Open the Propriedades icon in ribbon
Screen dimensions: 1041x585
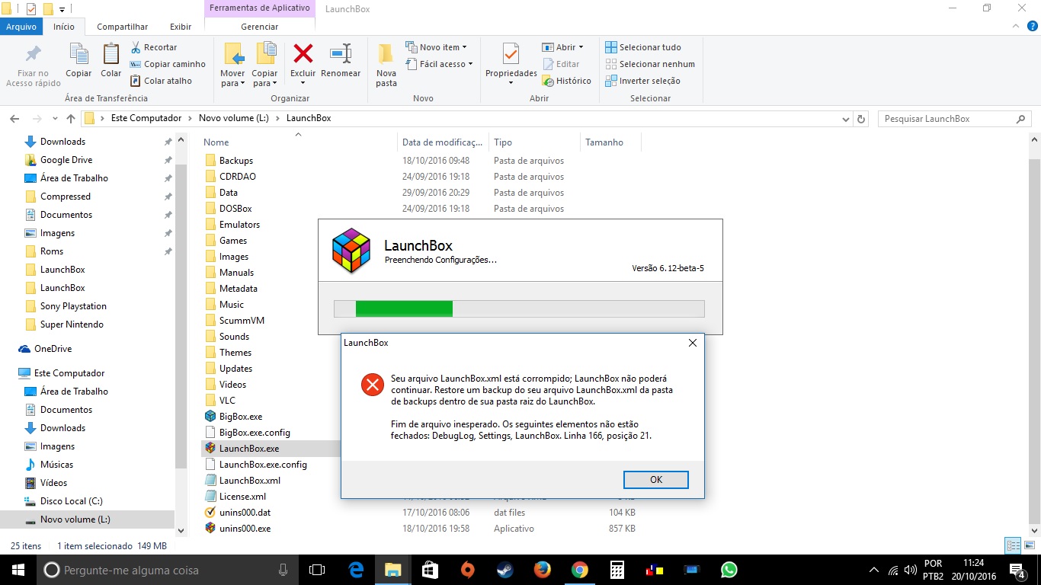[x=511, y=53]
